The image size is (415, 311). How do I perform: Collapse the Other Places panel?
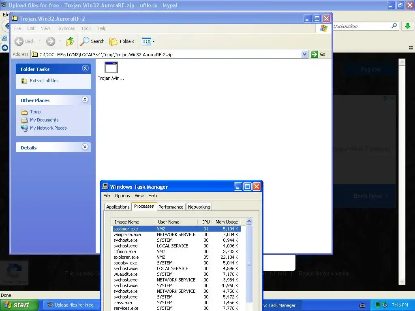pyautogui.click(x=85, y=100)
